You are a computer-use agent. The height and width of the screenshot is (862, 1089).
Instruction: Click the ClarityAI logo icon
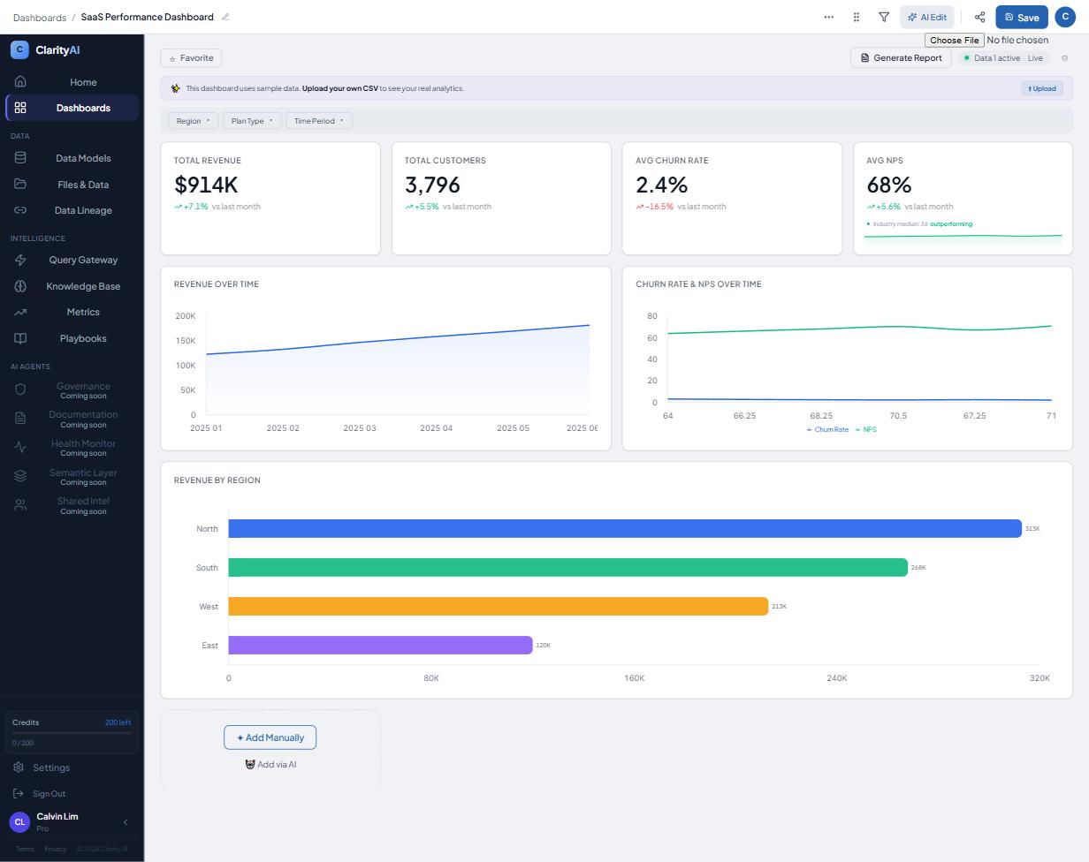(x=19, y=50)
